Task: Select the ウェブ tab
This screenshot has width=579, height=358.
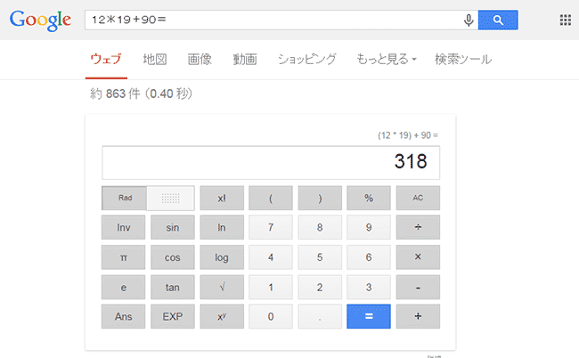Action: pyautogui.click(x=106, y=59)
